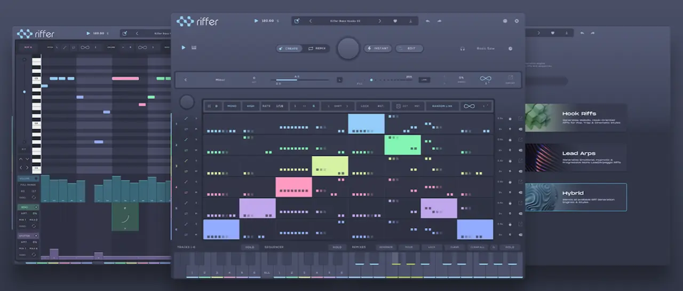
Task: Click the INSTANT button with the lightning icon
Action: 378,48
